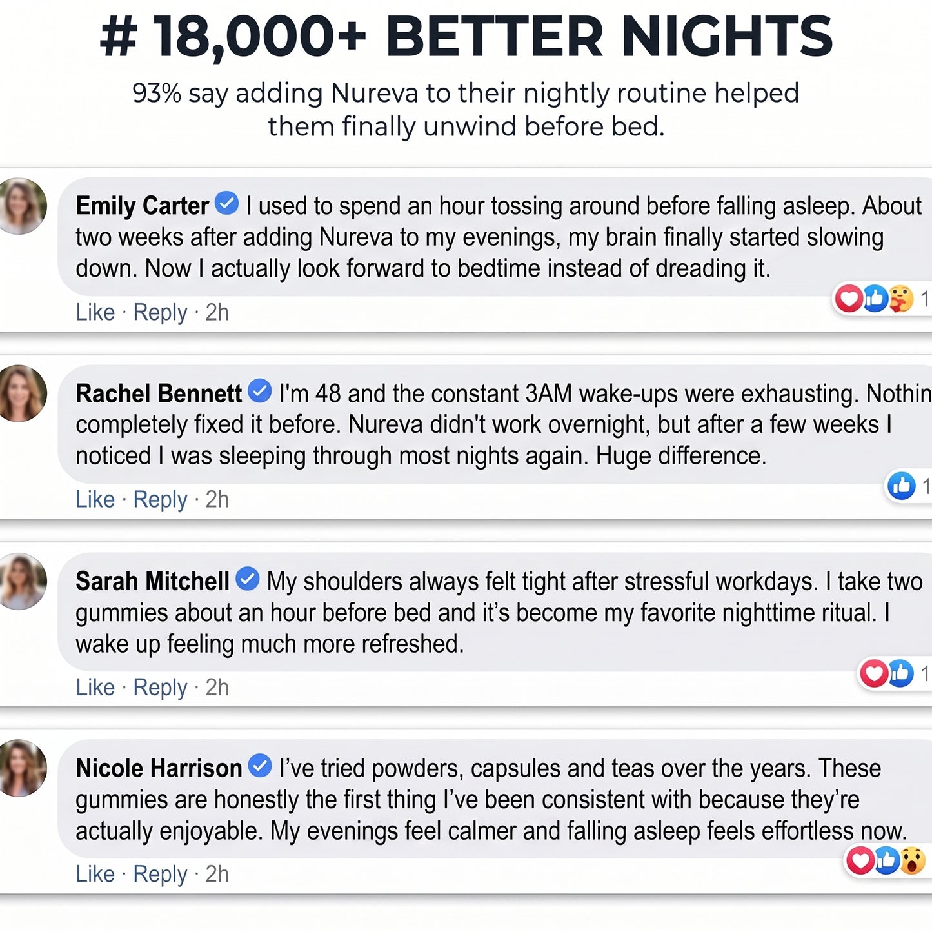932x932 pixels.
Task: Reply to Rachel Bennett's comment
Action: pos(160,500)
